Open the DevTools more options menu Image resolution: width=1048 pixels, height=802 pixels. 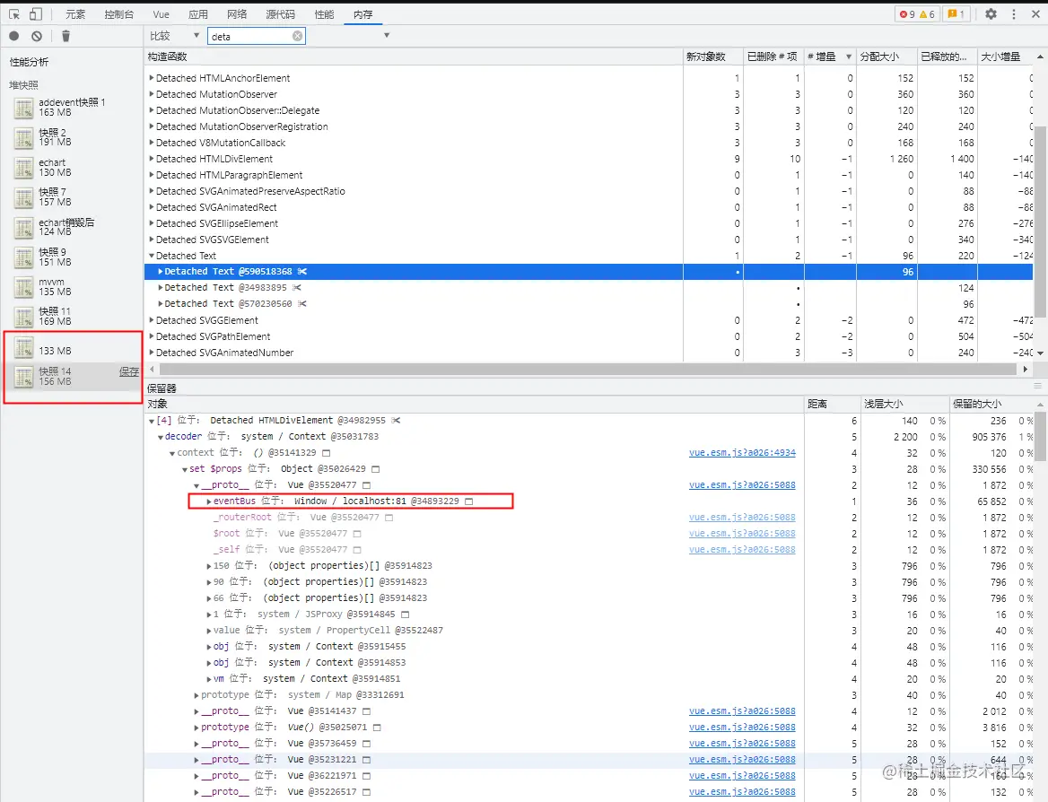point(1013,14)
